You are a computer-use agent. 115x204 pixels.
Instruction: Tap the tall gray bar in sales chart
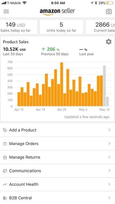104,86
